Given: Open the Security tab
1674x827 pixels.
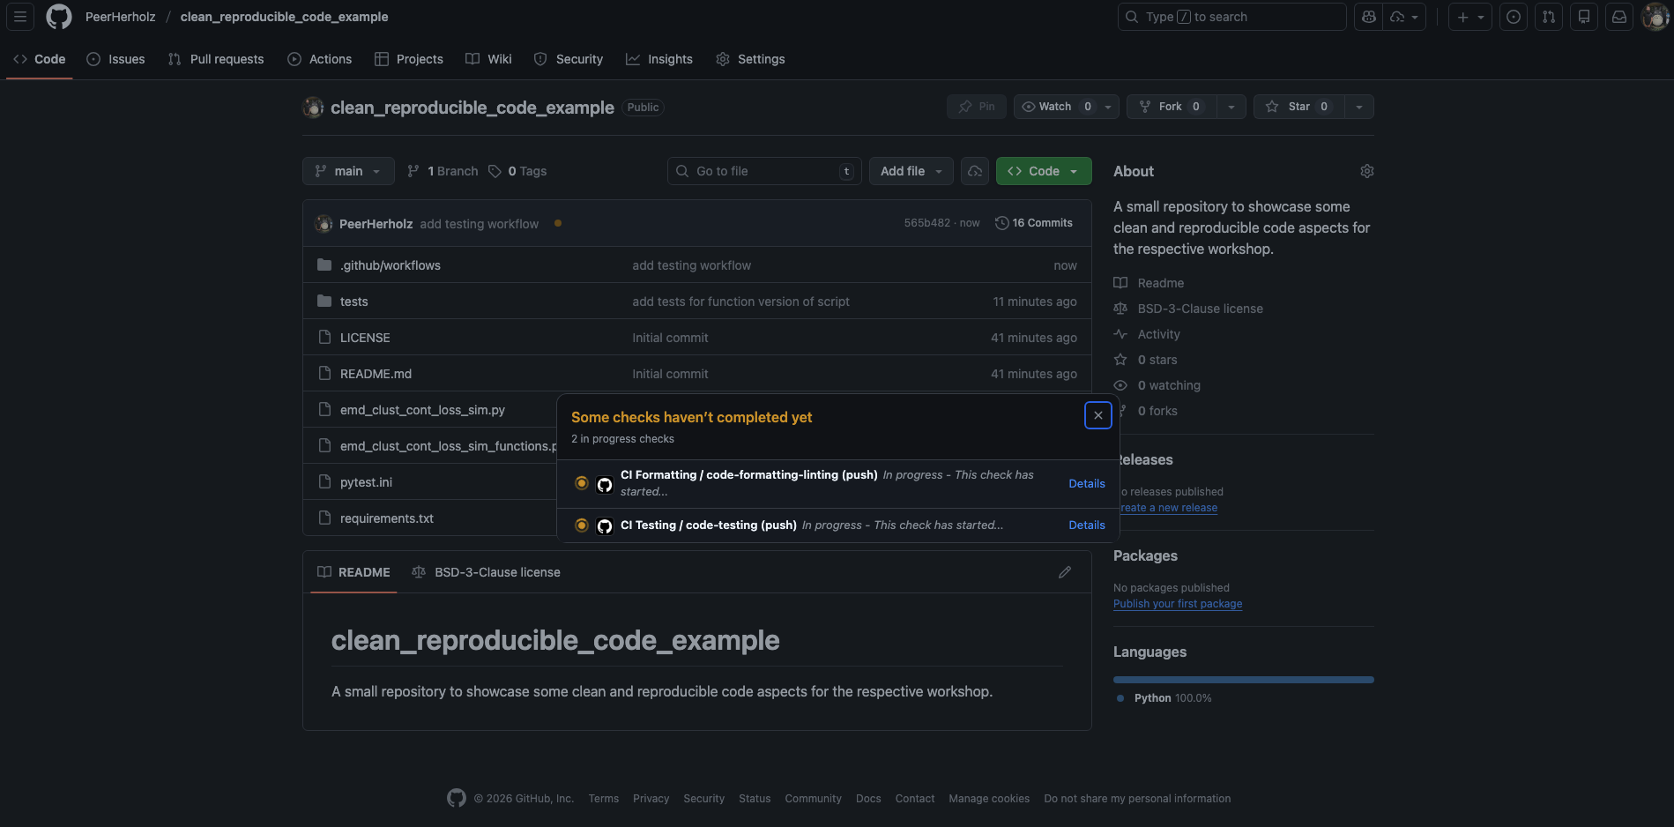Looking at the screenshot, I should tap(569, 59).
